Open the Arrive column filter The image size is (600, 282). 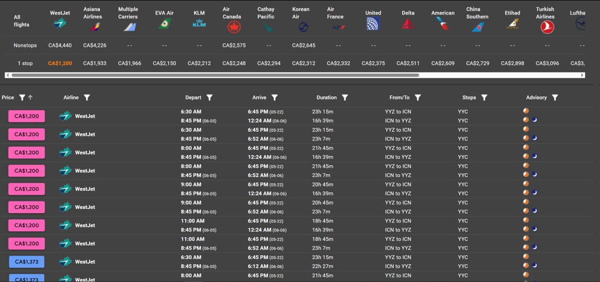275,97
